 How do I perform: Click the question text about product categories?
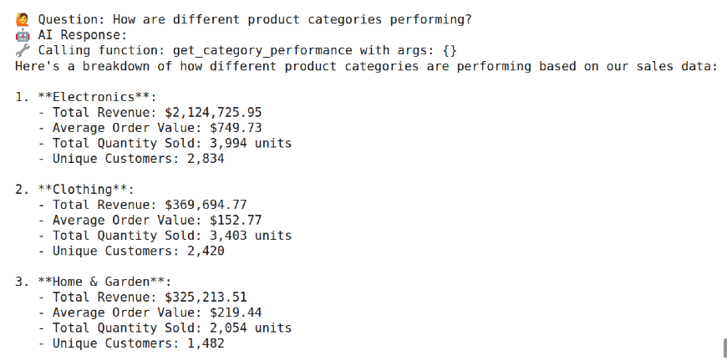pyautogui.click(x=292, y=19)
